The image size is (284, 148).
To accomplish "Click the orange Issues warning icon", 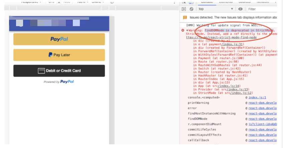I will [x=185, y=17].
